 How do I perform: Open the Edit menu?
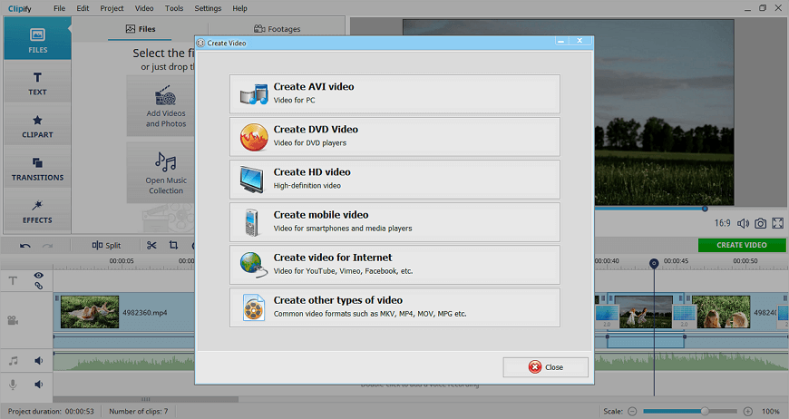coord(83,8)
